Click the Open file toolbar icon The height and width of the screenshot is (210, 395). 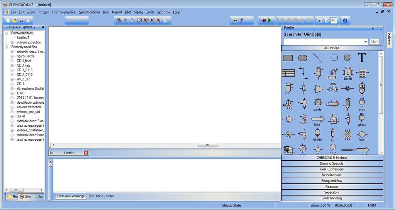(15, 21)
